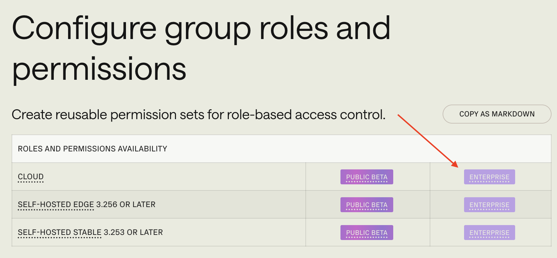The width and height of the screenshot is (557, 258).
Task: Click the red arrow annotation
Action: pos(428,141)
